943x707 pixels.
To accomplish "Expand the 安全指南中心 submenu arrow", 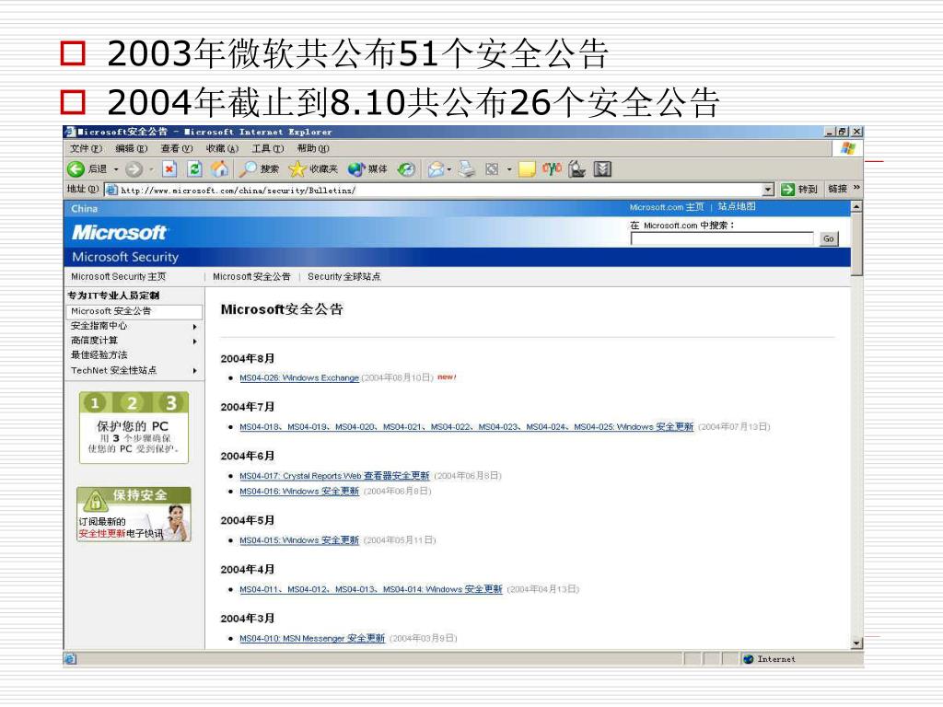I will [x=195, y=327].
